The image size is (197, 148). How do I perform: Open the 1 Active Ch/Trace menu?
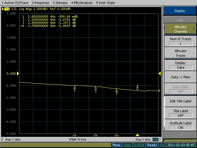(15, 3)
